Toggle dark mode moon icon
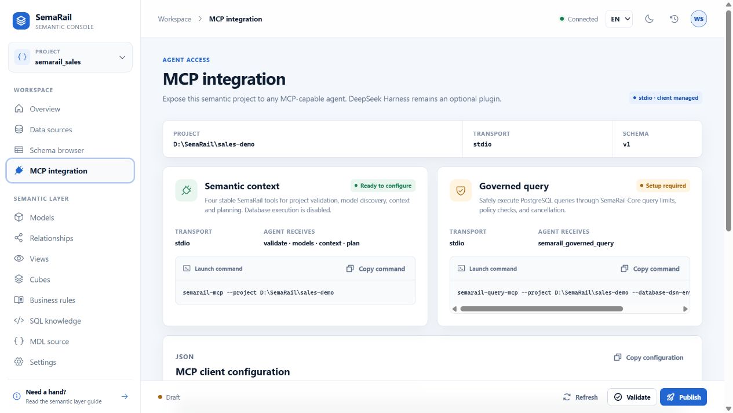Viewport: 733px width, 413px height. [x=650, y=19]
